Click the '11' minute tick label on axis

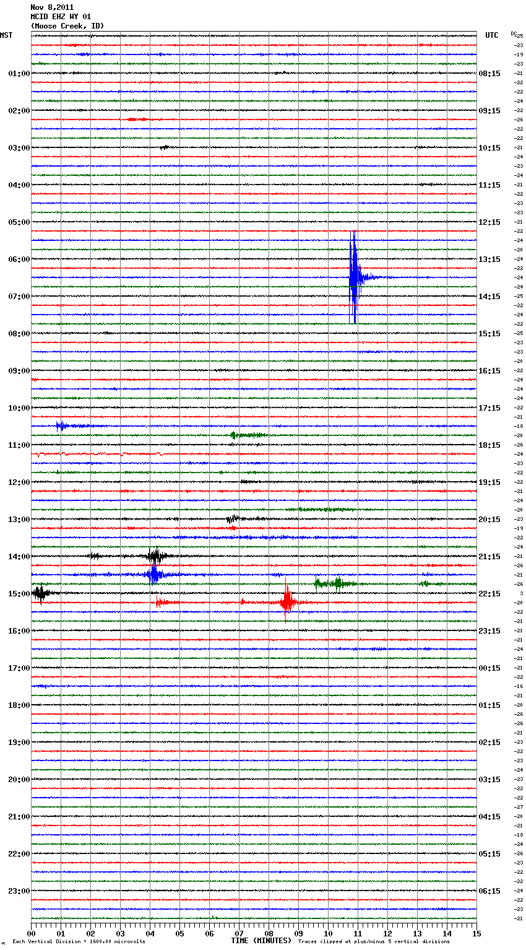358,933
